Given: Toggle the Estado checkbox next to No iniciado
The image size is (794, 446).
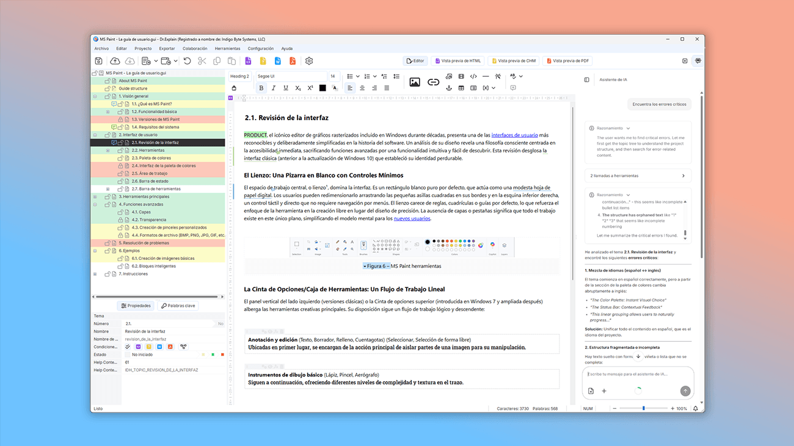Looking at the screenshot, I should coord(127,354).
